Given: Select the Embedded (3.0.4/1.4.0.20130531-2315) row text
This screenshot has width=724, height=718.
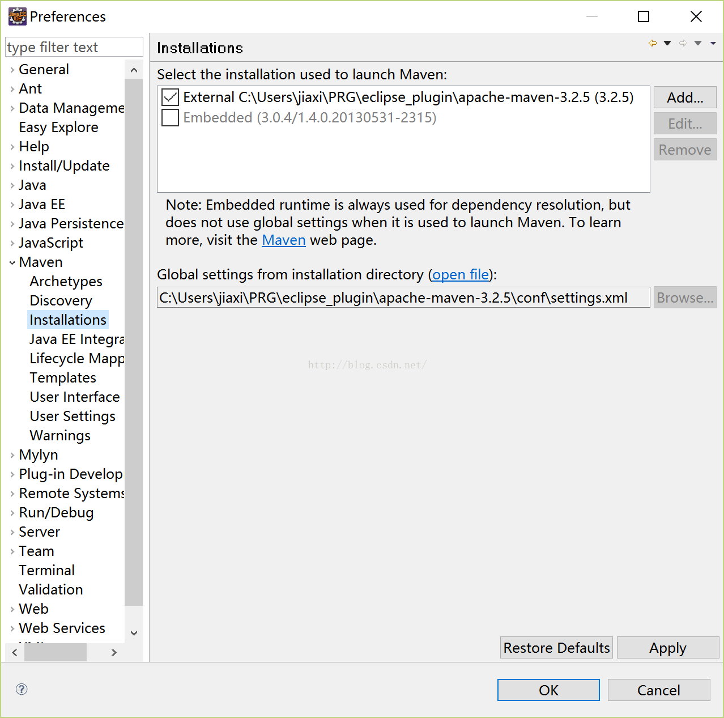Looking at the screenshot, I should point(310,118).
